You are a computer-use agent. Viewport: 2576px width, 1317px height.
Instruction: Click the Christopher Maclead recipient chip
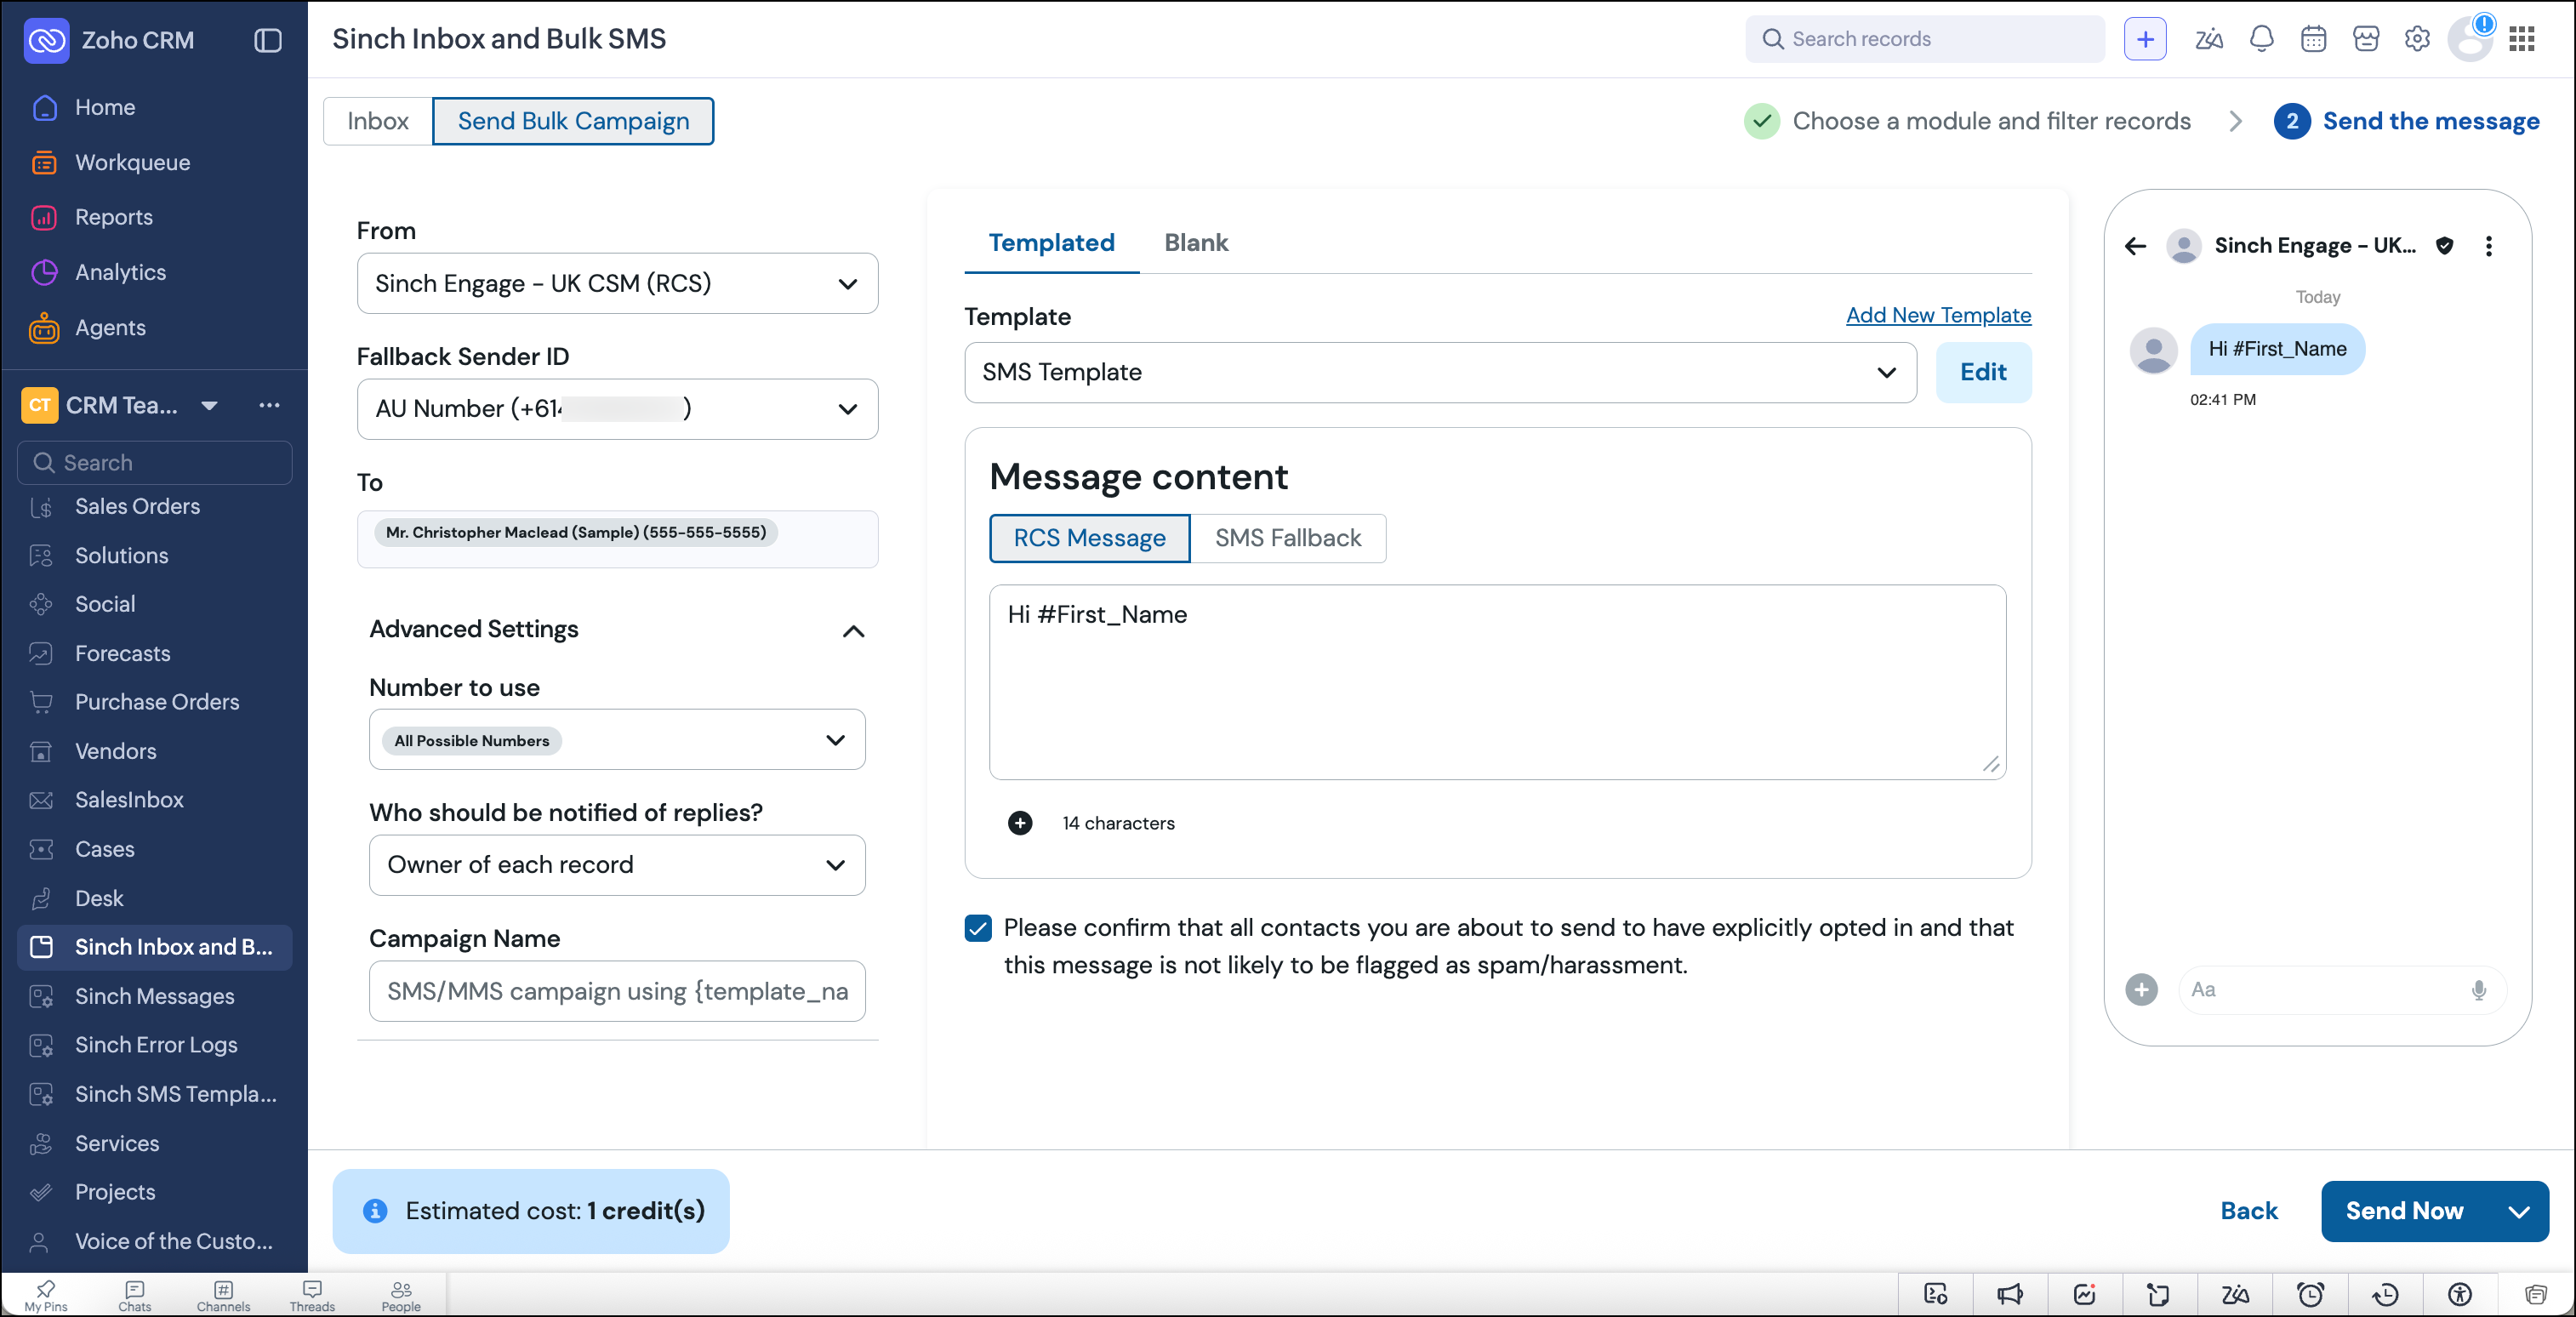576,533
